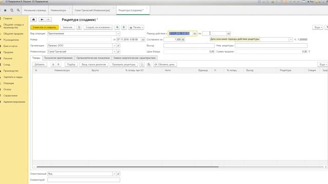Open the History icon in top panel
The height and width of the screenshot is (184, 328).
12,10
